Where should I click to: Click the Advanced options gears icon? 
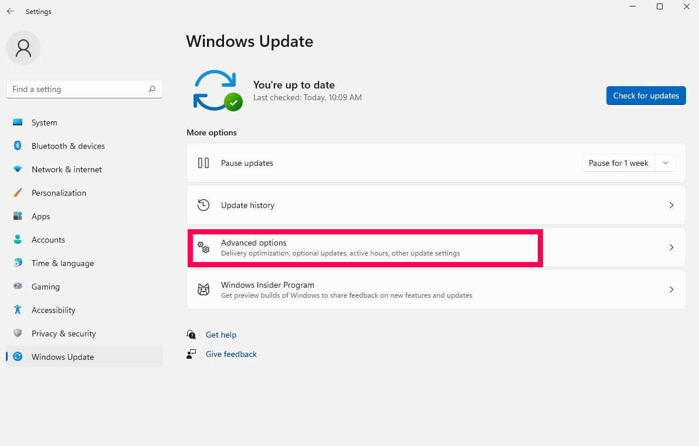pos(203,247)
